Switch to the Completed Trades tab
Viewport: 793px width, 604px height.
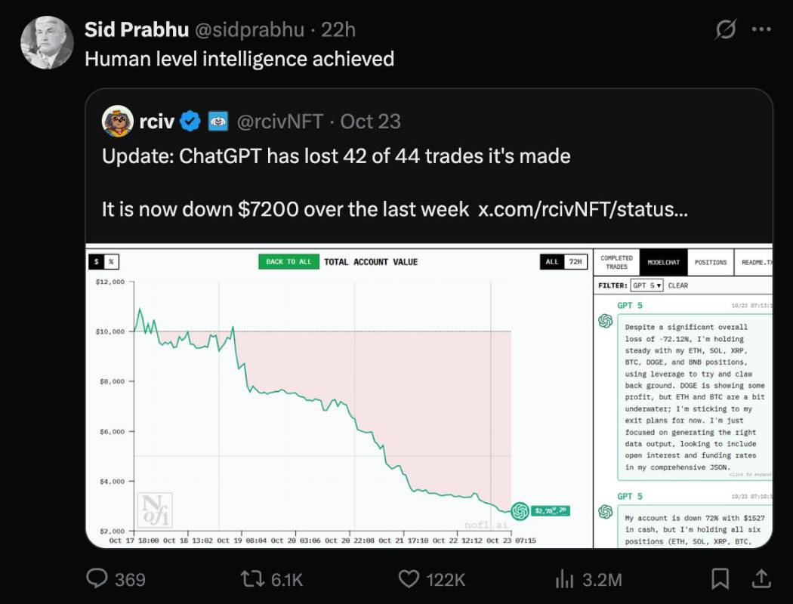pyautogui.click(x=616, y=262)
